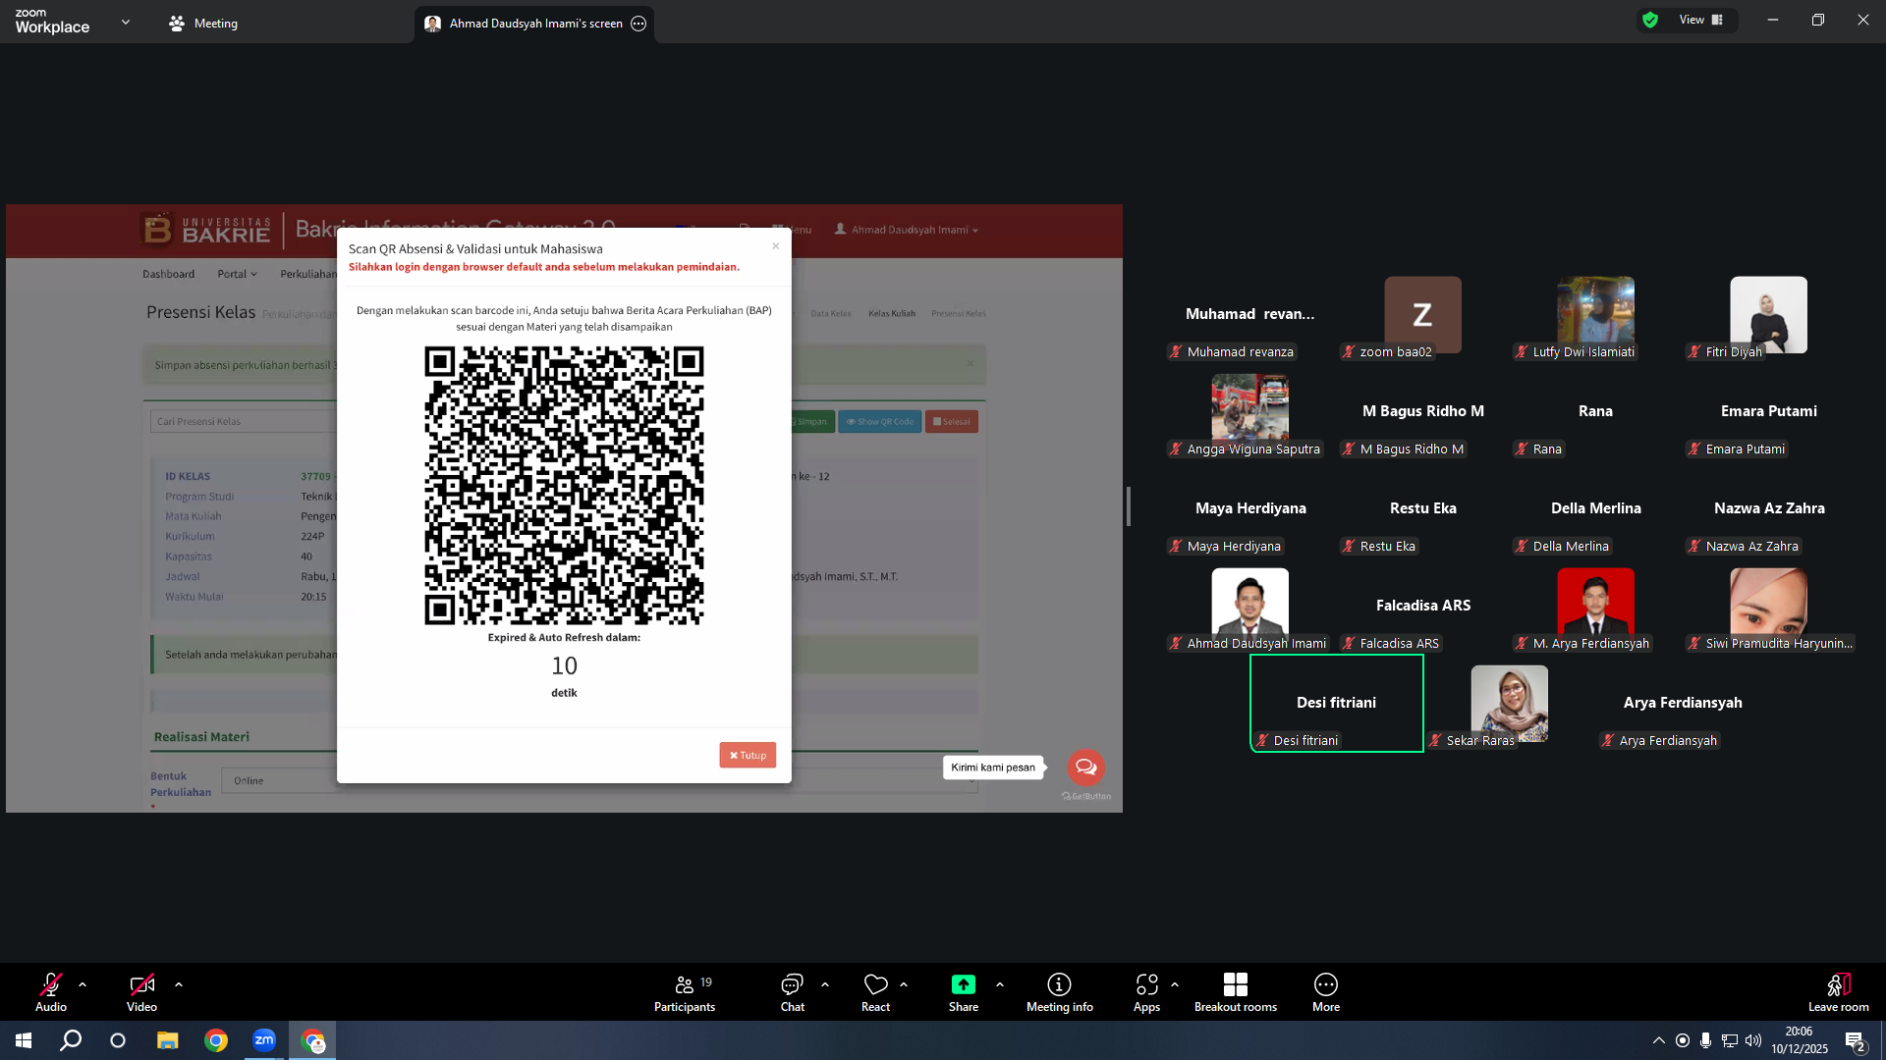Open first Chrome icon on the taskbar
Viewport: 1886px width, 1060px height.
(x=216, y=1040)
